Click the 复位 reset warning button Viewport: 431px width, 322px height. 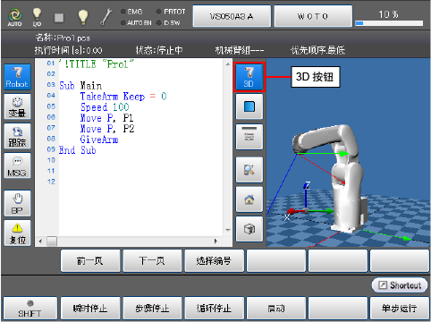[17, 233]
